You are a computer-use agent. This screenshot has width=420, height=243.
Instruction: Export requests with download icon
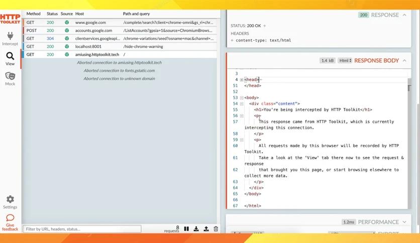[x=196, y=229]
